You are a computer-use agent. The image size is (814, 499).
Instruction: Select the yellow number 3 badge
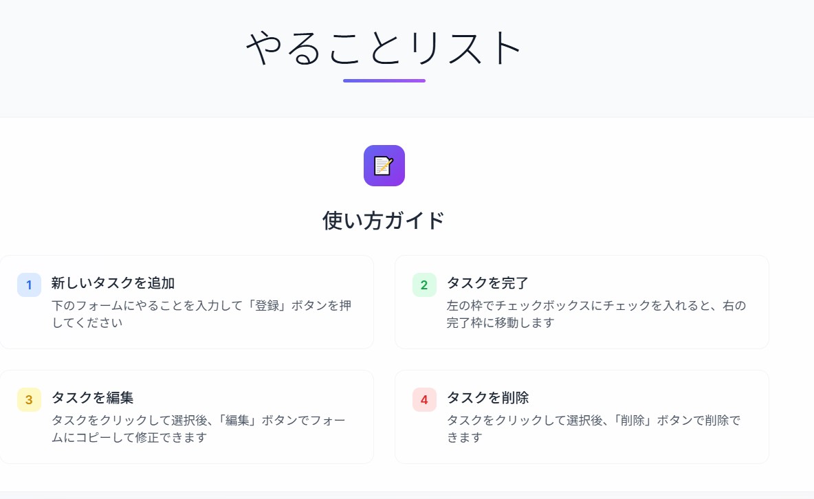27,399
